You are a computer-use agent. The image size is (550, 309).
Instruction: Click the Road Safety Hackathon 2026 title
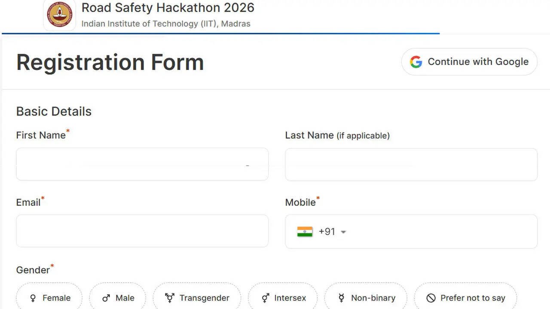pos(168,8)
